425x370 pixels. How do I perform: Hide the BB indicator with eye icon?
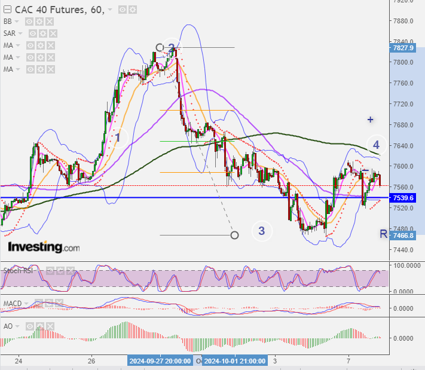coord(29,22)
